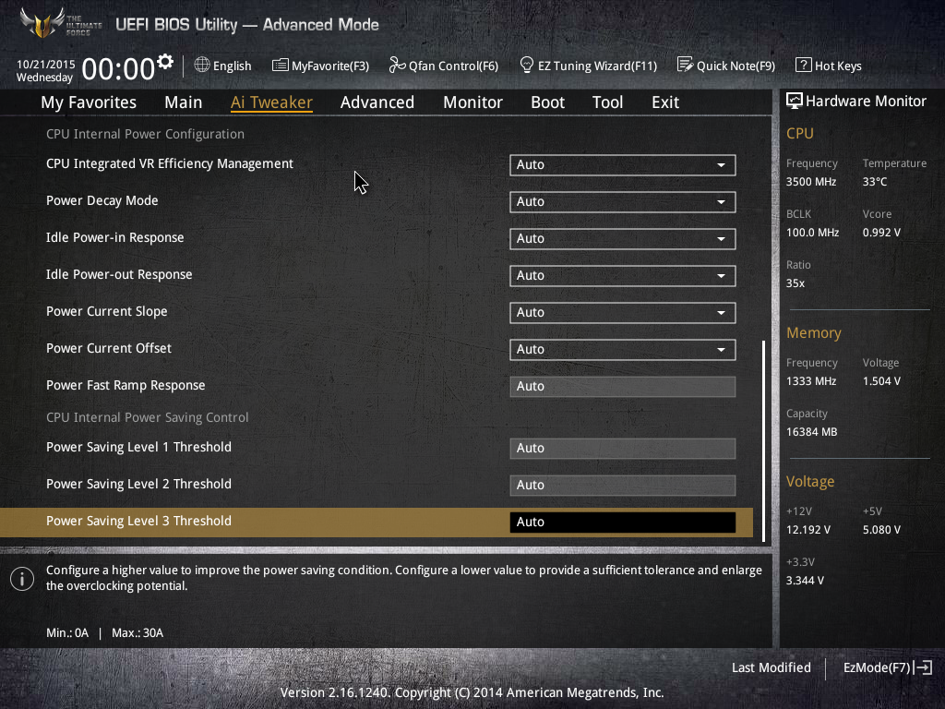The image size is (945, 709).
Task: Expand CPU Integrated VR Efficiency Management dropdown
Action: 623,164
